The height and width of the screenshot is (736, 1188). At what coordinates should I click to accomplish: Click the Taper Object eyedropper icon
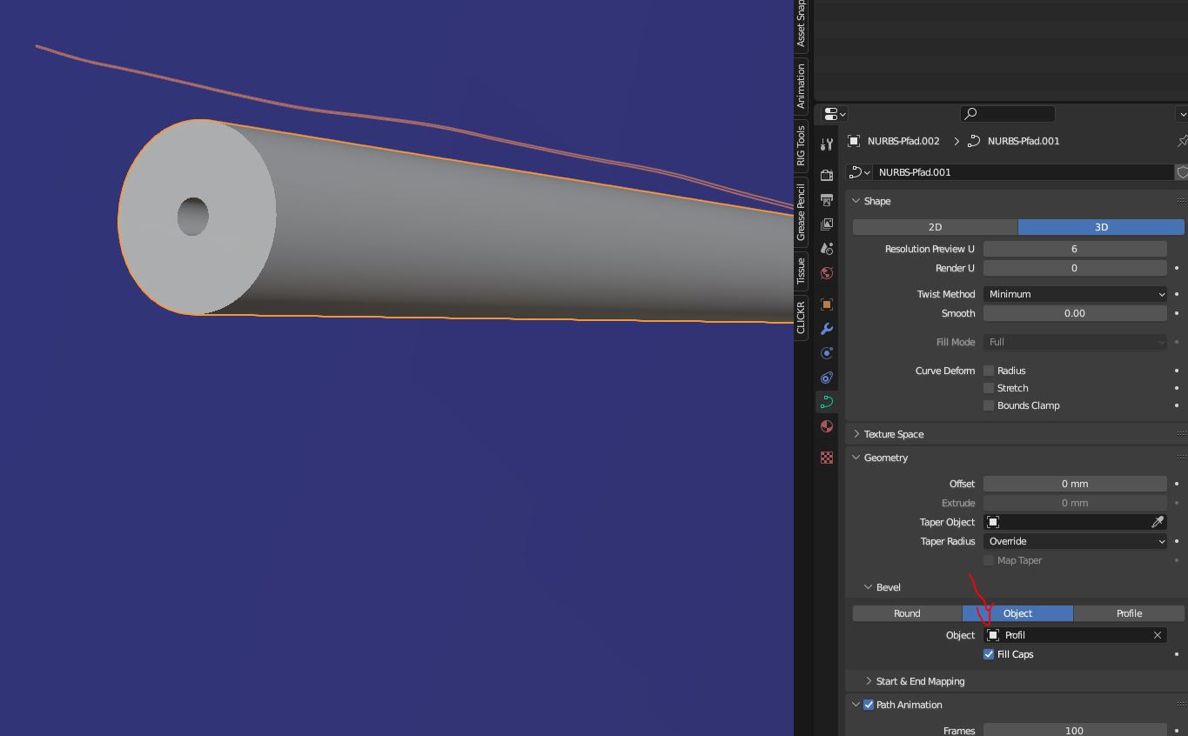1158,522
